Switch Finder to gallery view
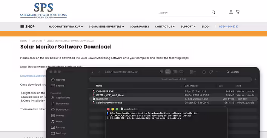 [181, 72]
